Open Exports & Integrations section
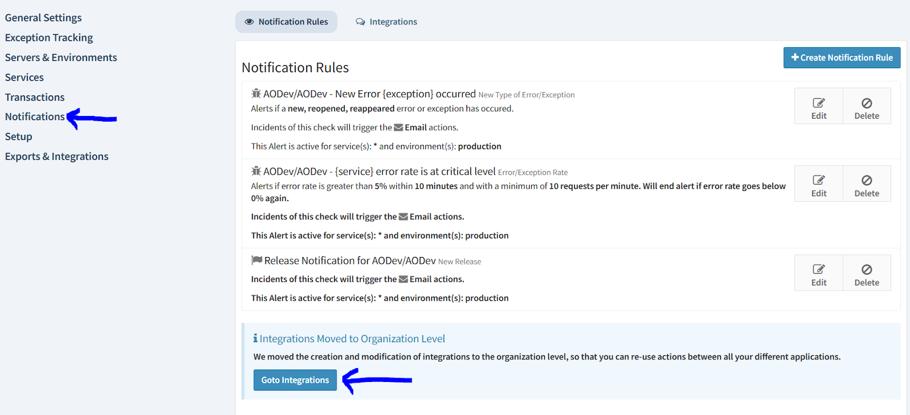The width and height of the screenshot is (910, 415). (57, 156)
